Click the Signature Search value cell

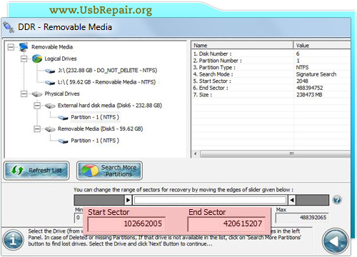click(x=316, y=74)
